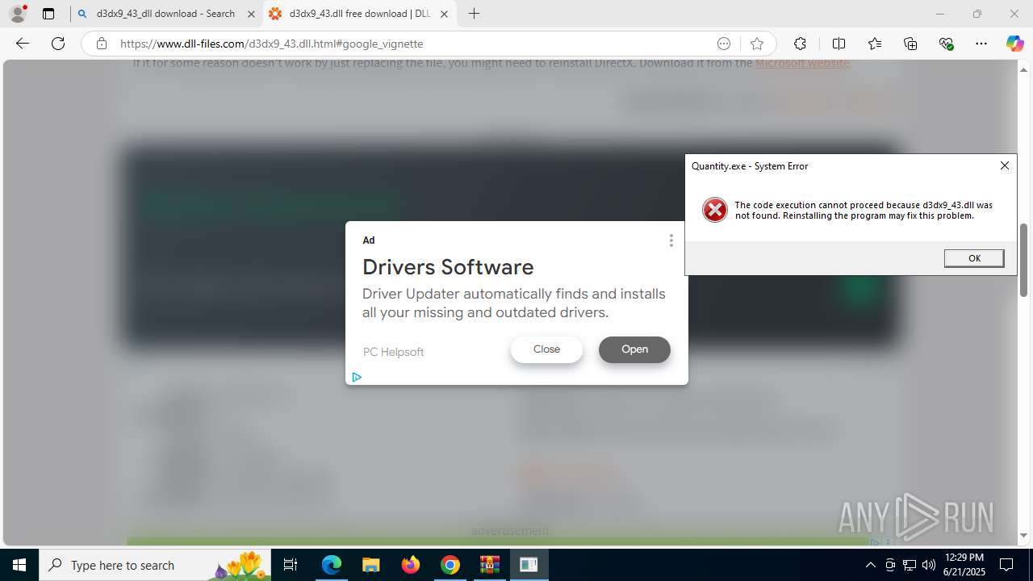Screen dimensions: 1033x581
Task: Open the Drivers Software ad
Action: 634,349
